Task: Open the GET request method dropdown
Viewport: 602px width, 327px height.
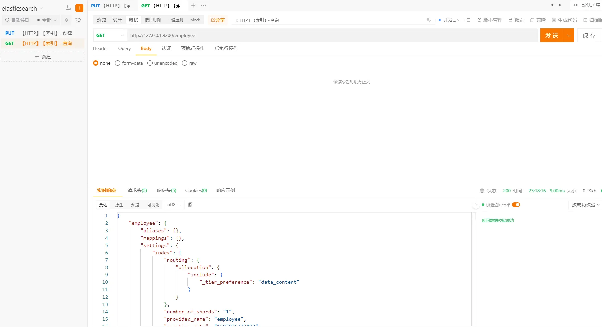Action: coord(110,35)
